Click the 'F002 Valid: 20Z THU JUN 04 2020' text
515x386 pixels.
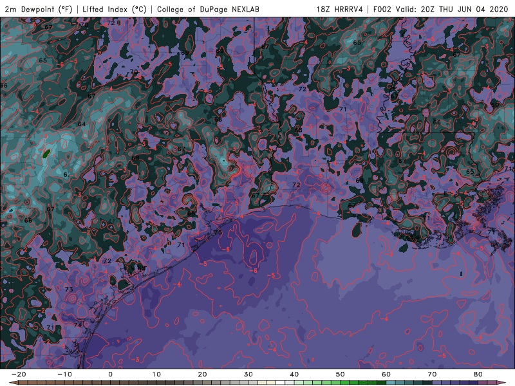441,9
